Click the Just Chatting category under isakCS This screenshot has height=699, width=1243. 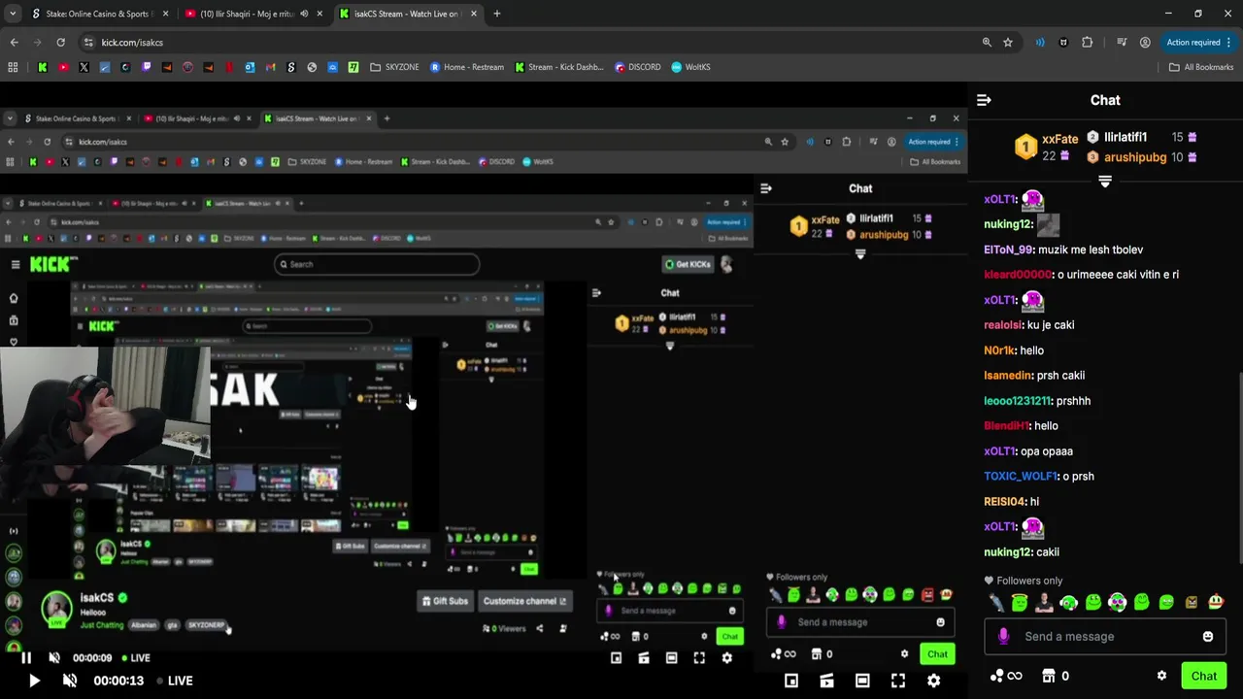[102, 625]
